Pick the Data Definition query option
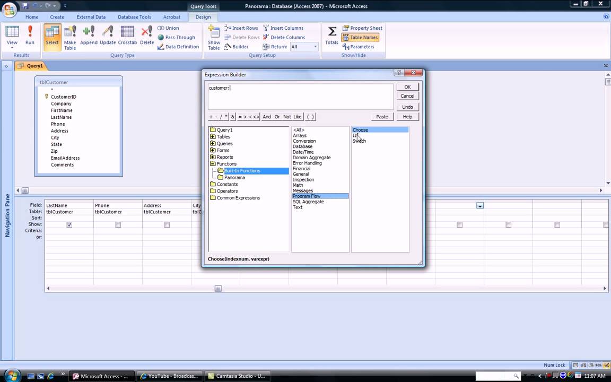Image resolution: width=611 pixels, height=382 pixels. coord(178,47)
